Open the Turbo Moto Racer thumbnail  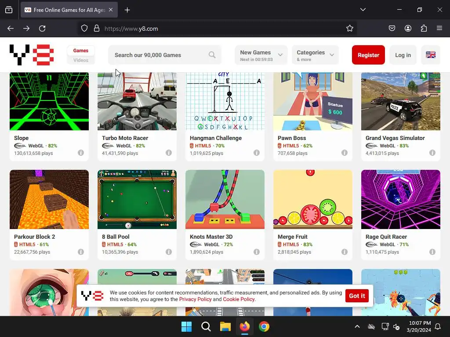[137, 101]
